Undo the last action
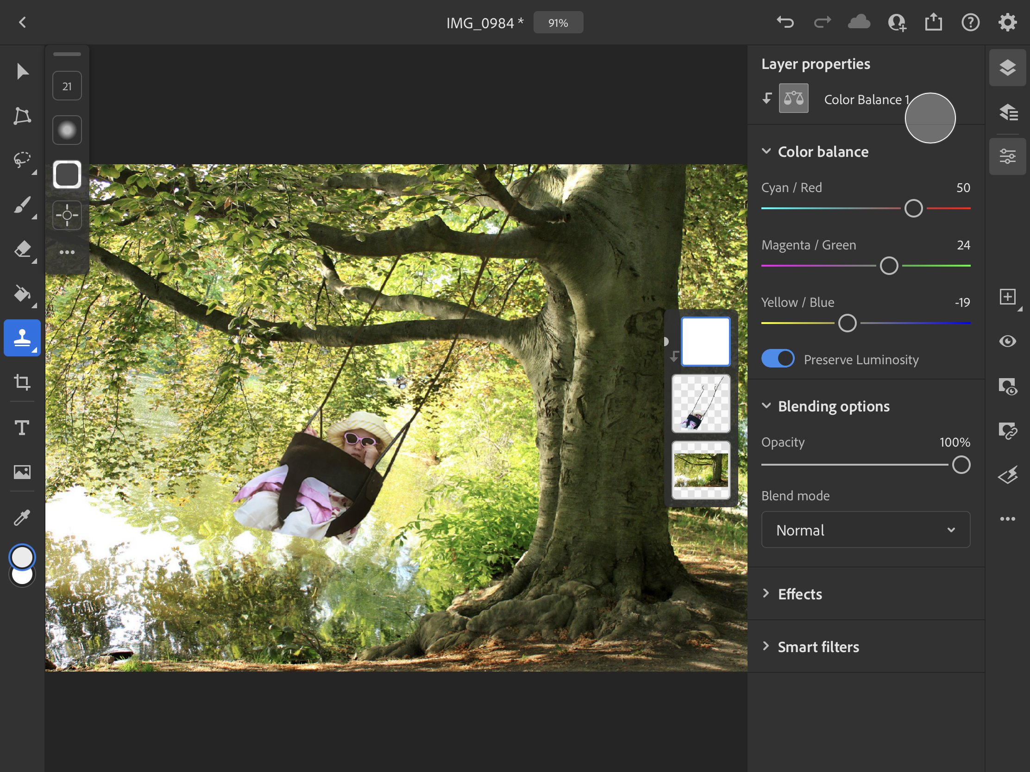Screen dimensions: 1030x772 click(785, 22)
